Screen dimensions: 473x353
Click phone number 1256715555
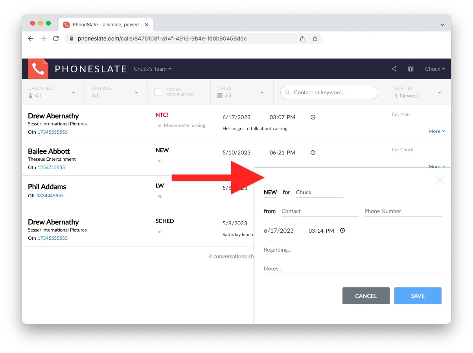[x=51, y=167]
